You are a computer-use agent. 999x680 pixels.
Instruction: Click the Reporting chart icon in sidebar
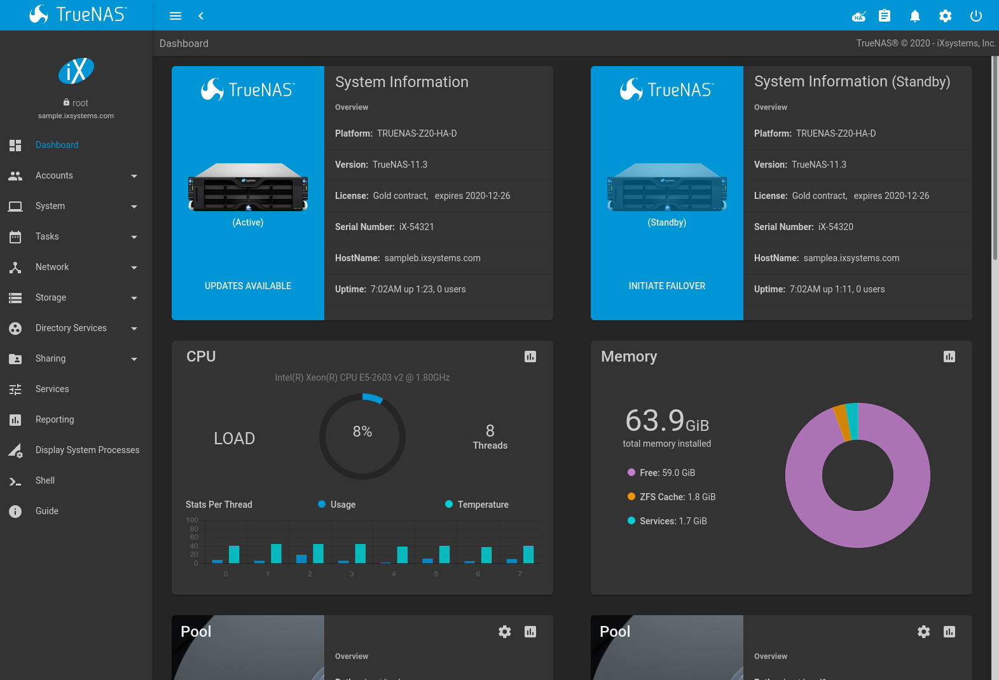pos(15,419)
